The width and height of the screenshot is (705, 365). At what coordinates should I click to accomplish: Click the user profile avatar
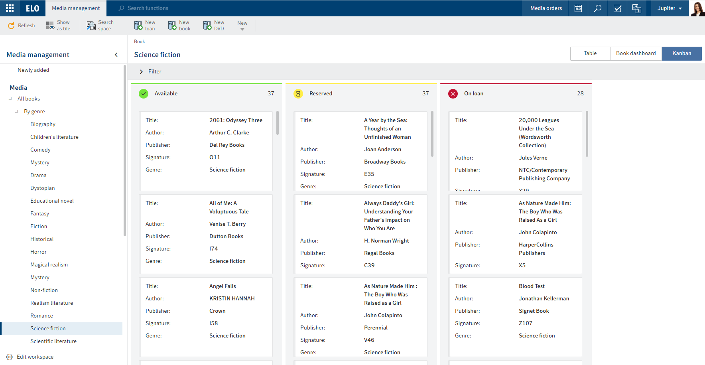[x=697, y=8]
